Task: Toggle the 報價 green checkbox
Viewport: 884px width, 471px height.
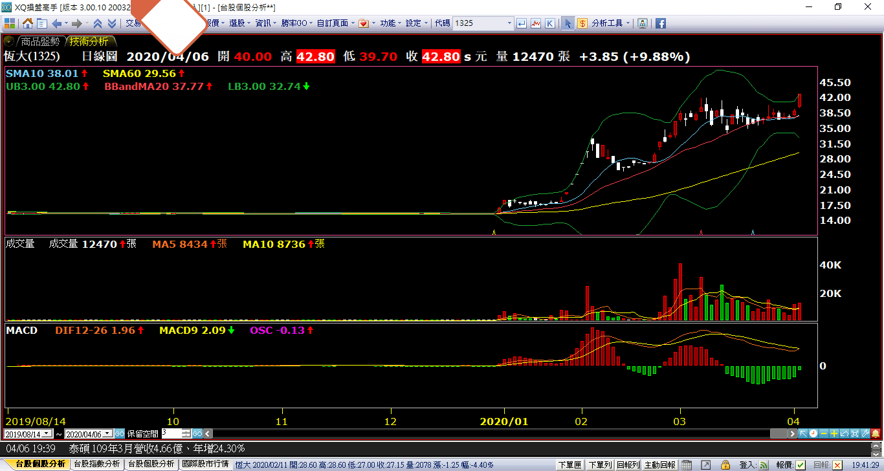Action: coord(801,465)
